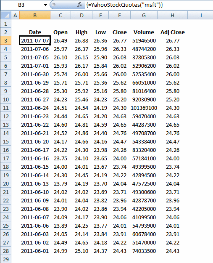Select column E header

[100, 16]
